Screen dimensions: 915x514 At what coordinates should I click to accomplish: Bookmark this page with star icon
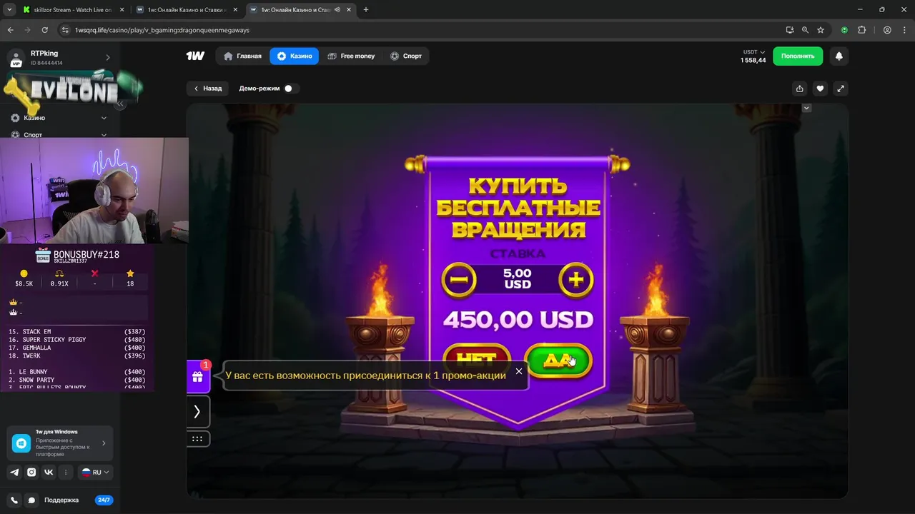click(821, 30)
